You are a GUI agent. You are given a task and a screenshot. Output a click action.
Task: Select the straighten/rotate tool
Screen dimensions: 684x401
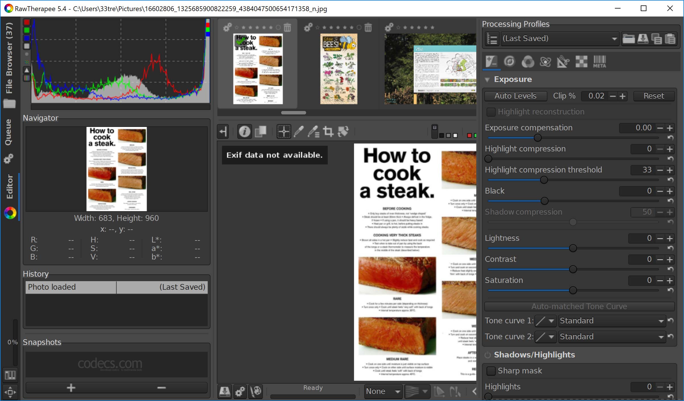pyautogui.click(x=343, y=131)
